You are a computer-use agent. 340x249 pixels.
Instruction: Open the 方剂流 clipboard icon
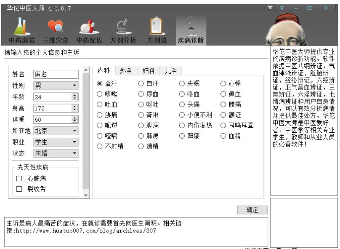[x=157, y=30]
